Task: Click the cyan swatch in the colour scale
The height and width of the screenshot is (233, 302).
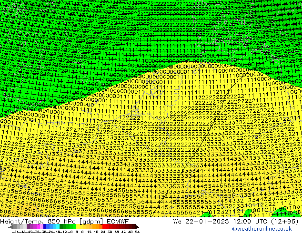Action: (x=58, y=227)
